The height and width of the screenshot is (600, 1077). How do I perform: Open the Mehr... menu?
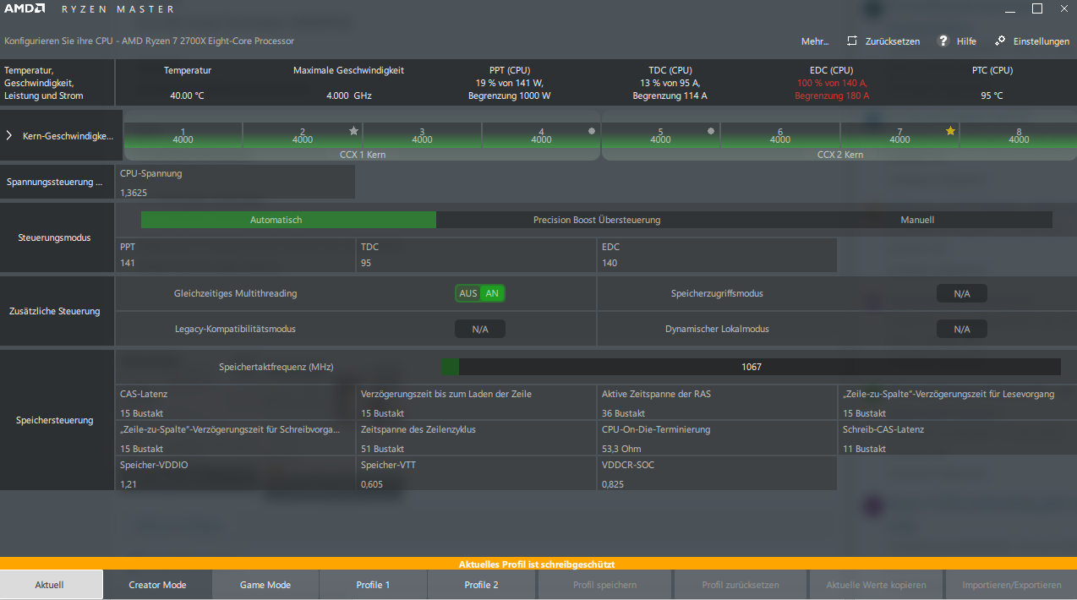point(815,41)
